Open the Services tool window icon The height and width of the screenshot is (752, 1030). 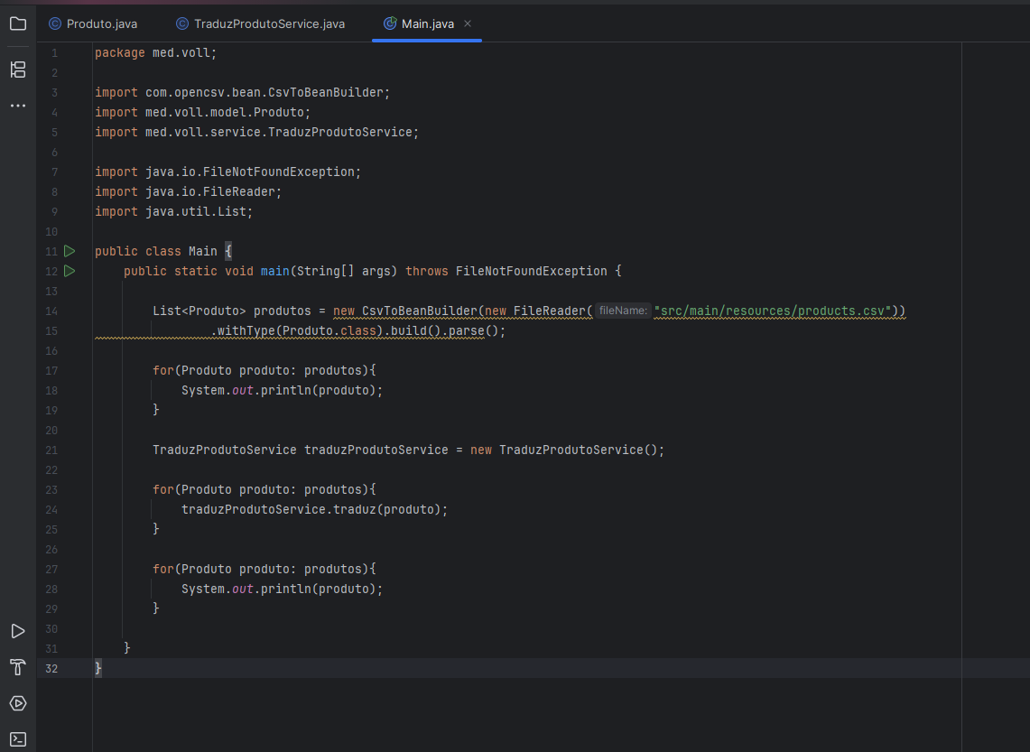tap(18, 703)
